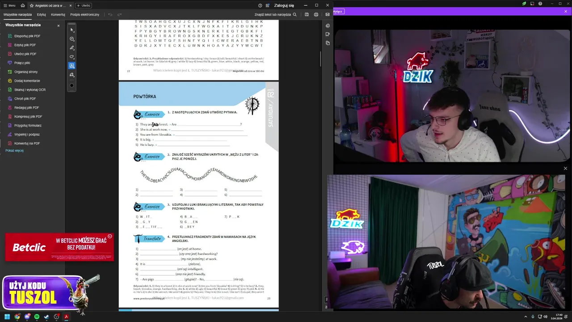Screen dimensions: 572x322
Task: Open OBS Studio from the taskbar
Action: pyautogui.click(x=56, y=317)
